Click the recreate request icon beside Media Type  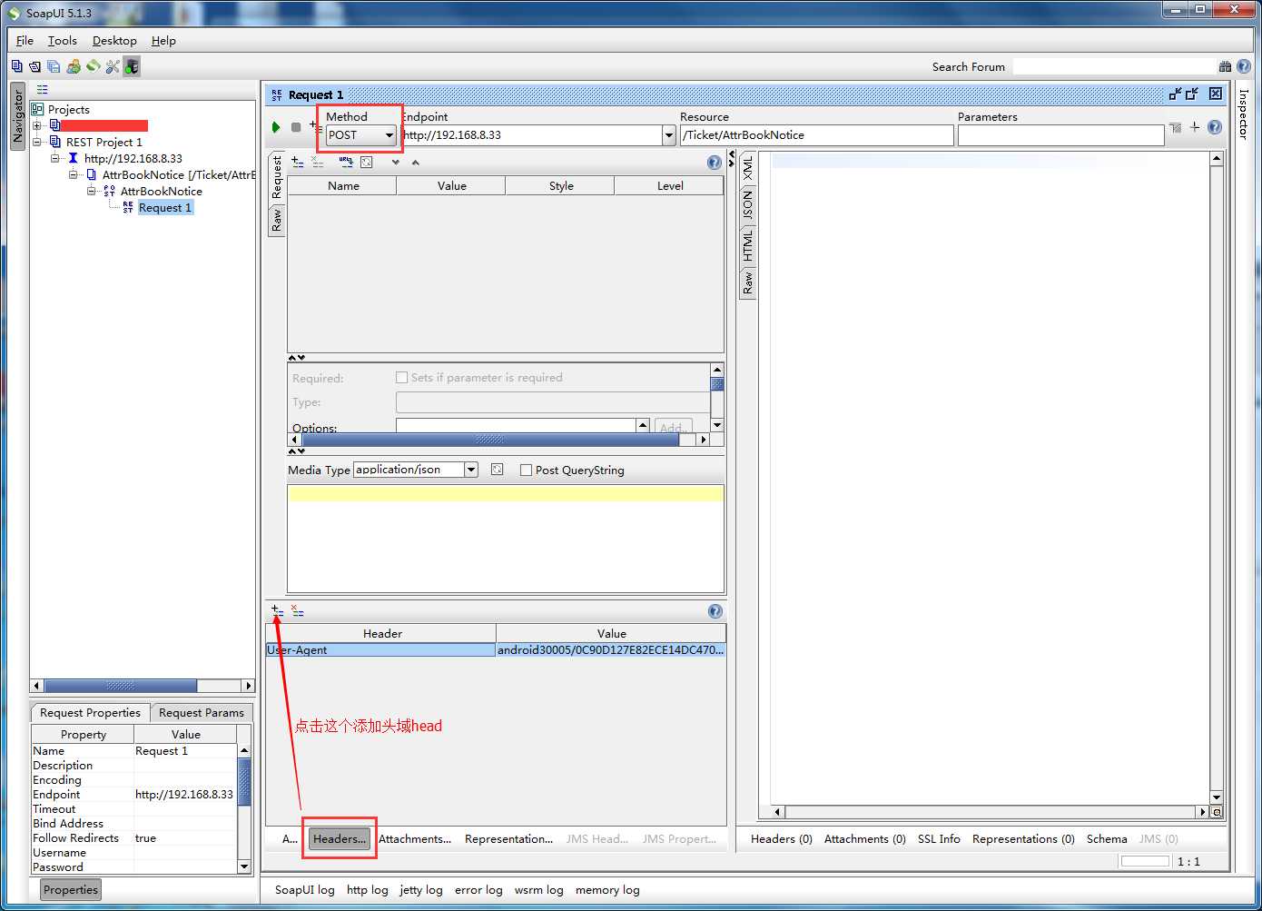[x=497, y=470]
